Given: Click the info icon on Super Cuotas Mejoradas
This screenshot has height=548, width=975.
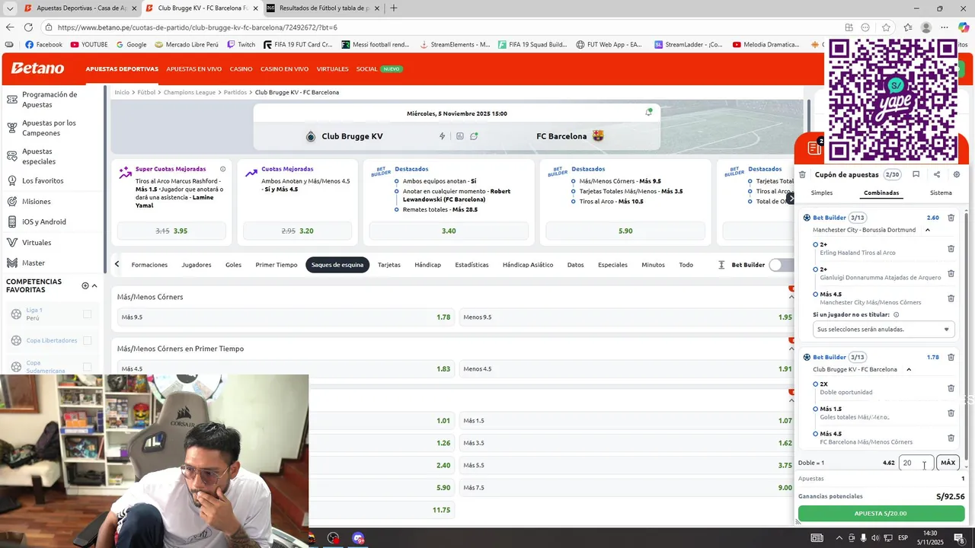Looking at the screenshot, I should click(222, 169).
